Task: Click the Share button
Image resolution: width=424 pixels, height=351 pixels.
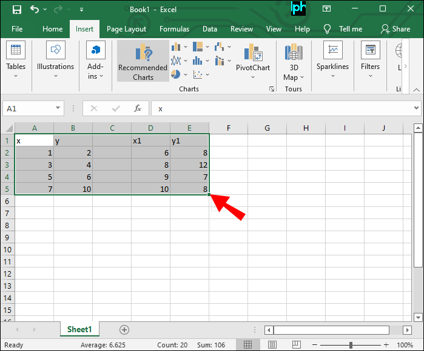Action: [395, 29]
